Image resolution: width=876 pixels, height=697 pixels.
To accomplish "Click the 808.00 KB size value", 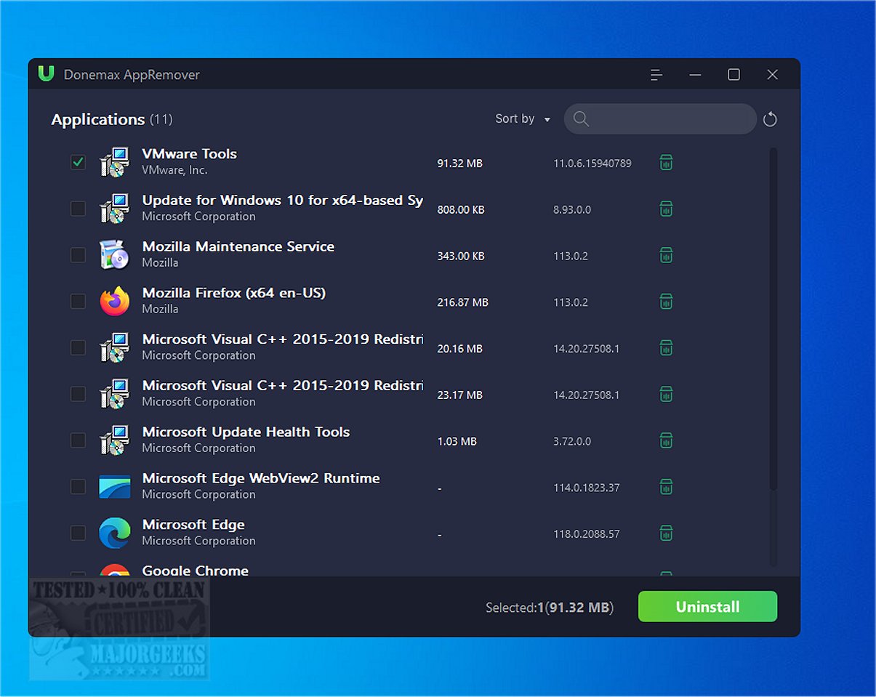I will pyautogui.click(x=461, y=210).
